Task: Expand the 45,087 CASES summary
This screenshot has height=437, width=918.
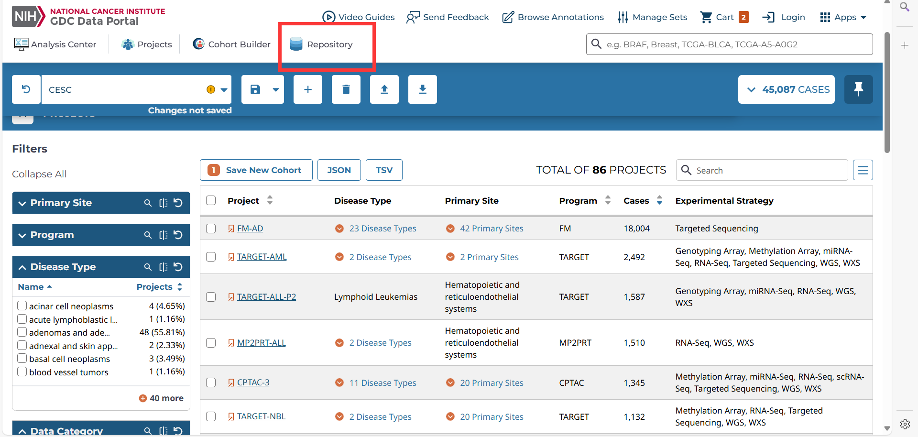Action: pos(787,89)
